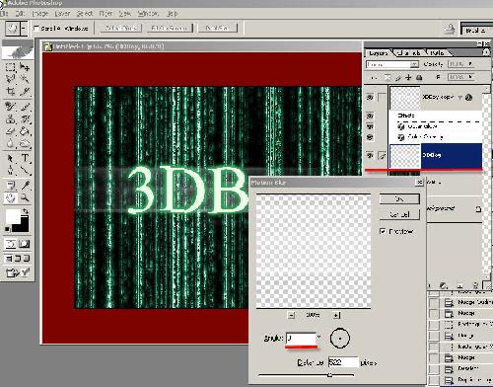Uncheck Preview in Motion Blur dialog
The height and width of the screenshot is (387, 493).
[383, 231]
